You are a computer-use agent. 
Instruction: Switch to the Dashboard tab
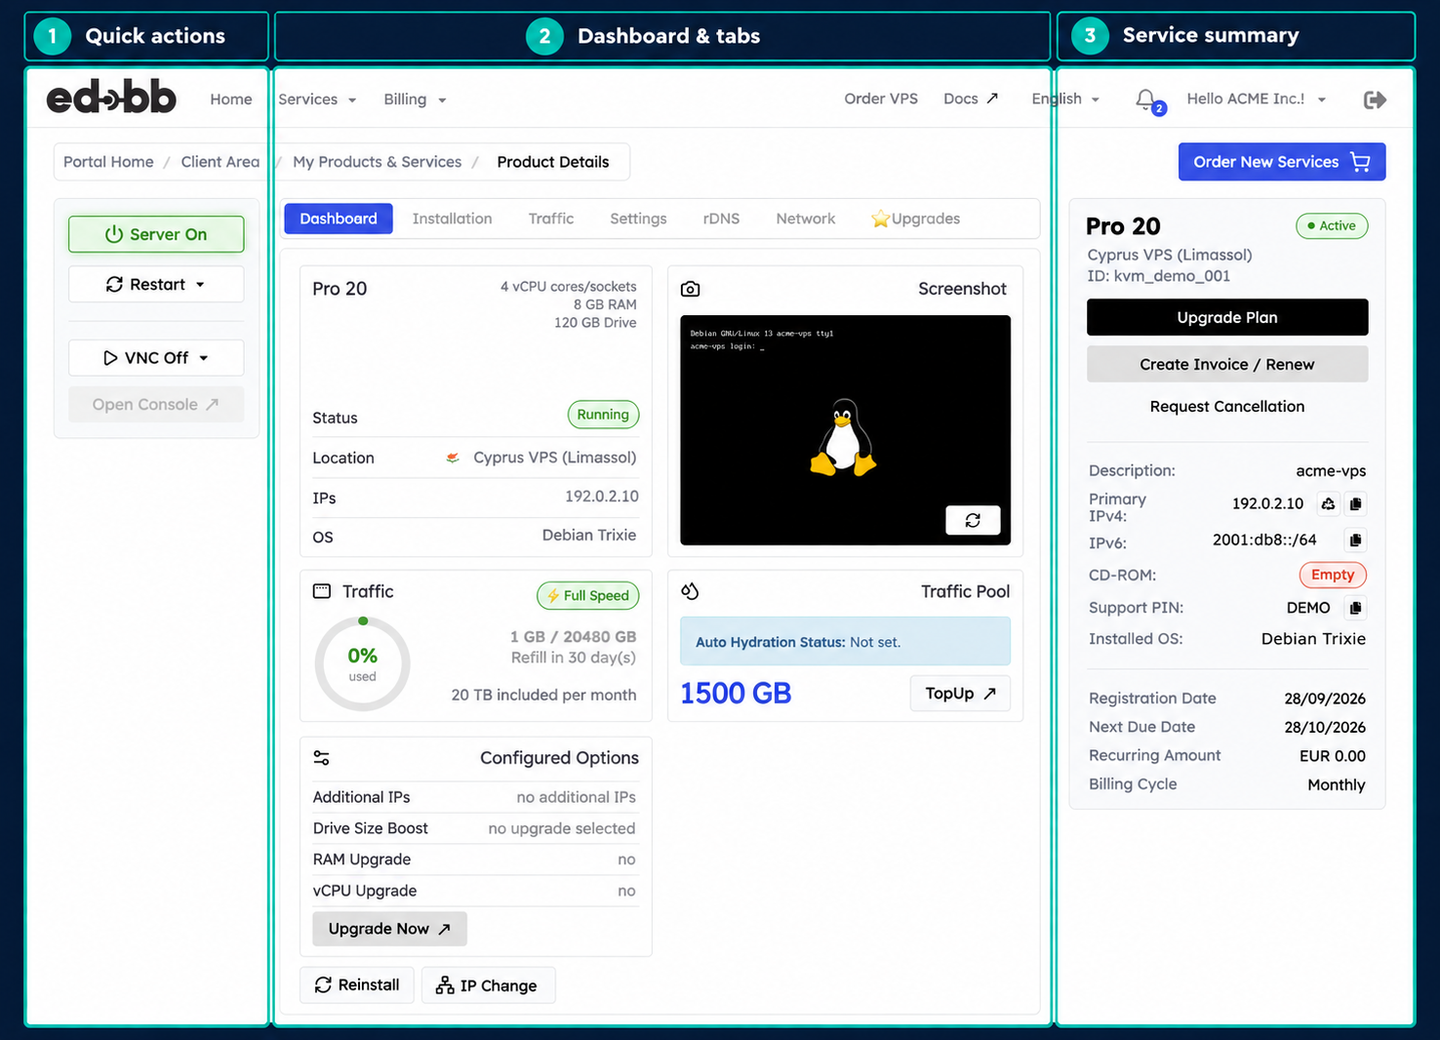[x=339, y=219]
